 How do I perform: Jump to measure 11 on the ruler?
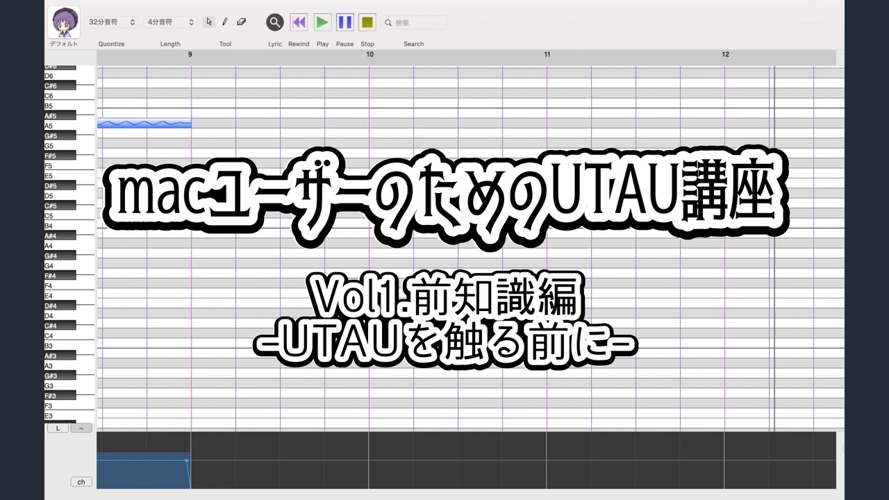[547, 54]
